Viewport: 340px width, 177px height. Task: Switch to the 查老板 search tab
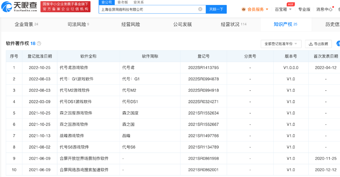pos(123,2)
